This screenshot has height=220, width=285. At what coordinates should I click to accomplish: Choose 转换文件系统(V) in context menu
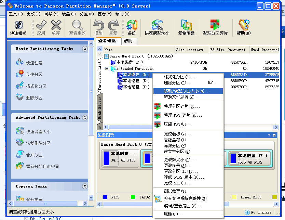click(188, 97)
